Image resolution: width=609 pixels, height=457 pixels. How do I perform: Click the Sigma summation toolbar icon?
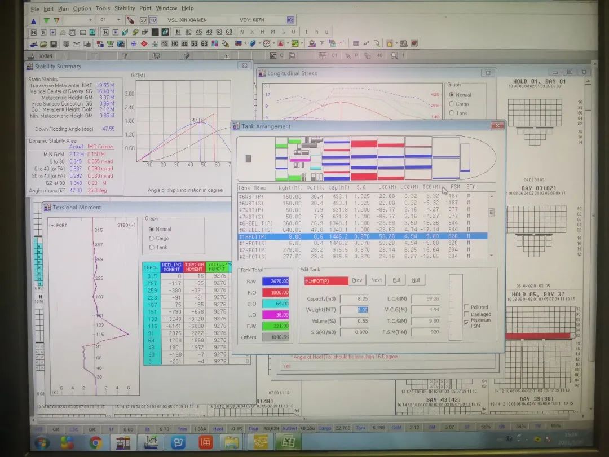[x=322, y=43]
